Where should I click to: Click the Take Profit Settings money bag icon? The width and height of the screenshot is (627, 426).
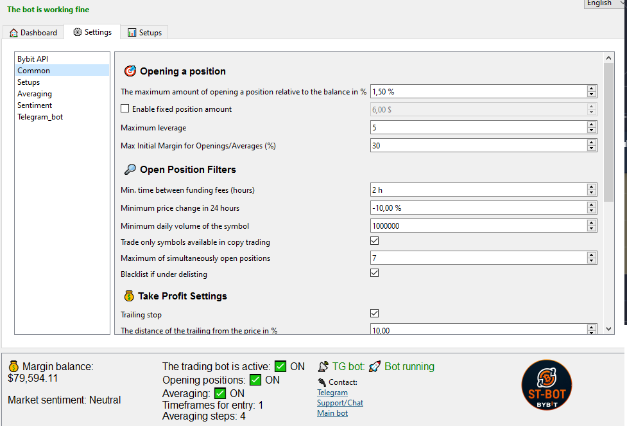pos(129,296)
